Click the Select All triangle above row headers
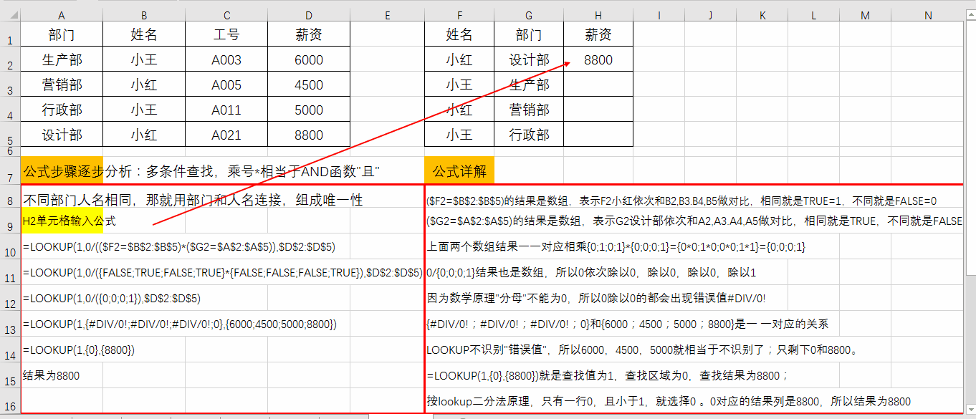The height and width of the screenshot is (419, 976). pyautogui.click(x=10, y=14)
